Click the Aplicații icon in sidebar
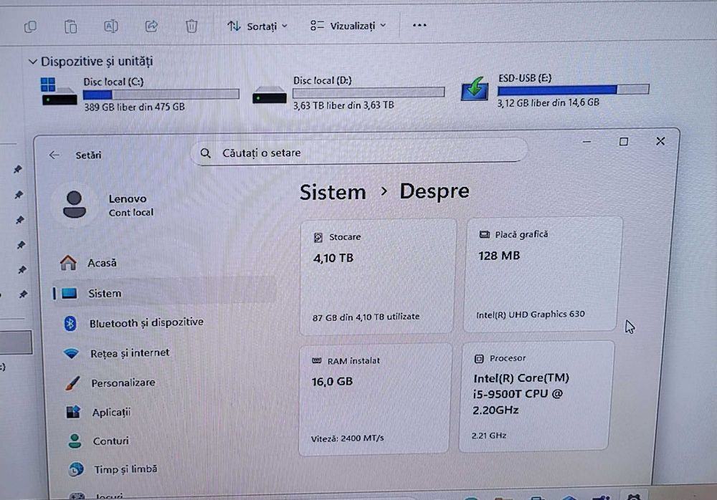 [x=73, y=412]
